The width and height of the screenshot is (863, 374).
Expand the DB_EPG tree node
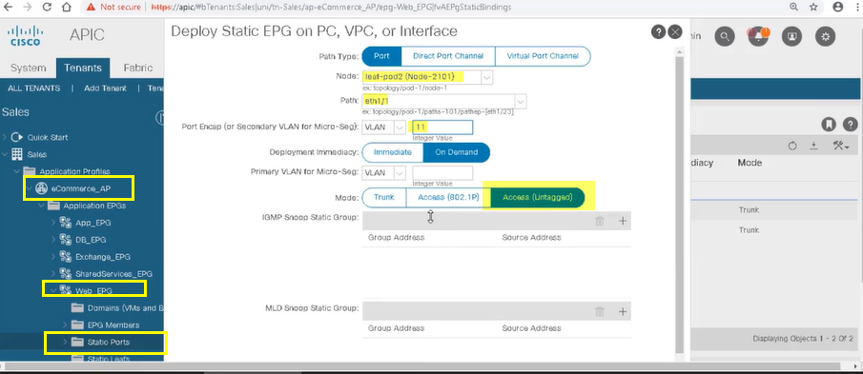[x=53, y=240]
